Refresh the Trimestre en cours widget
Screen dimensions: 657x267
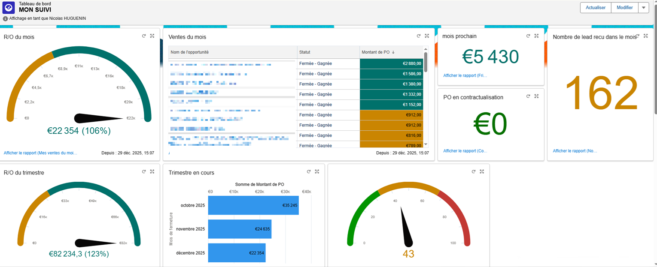pos(309,171)
